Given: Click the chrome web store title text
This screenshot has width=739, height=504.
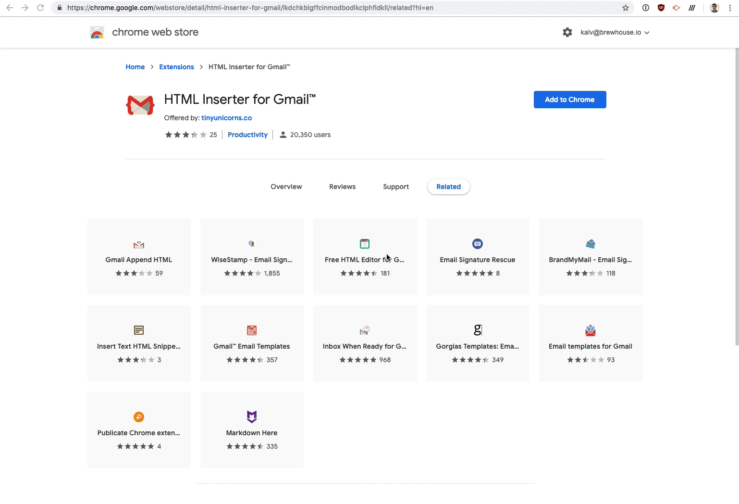Looking at the screenshot, I should coord(155,32).
